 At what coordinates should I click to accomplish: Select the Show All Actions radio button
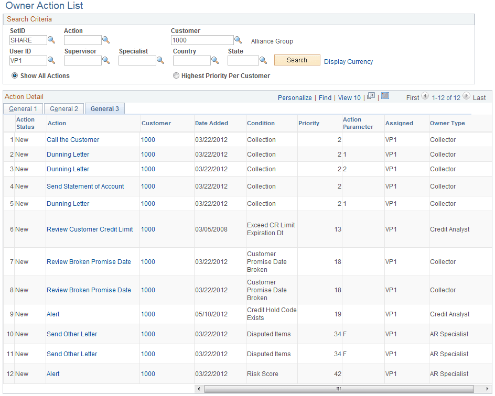point(14,75)
